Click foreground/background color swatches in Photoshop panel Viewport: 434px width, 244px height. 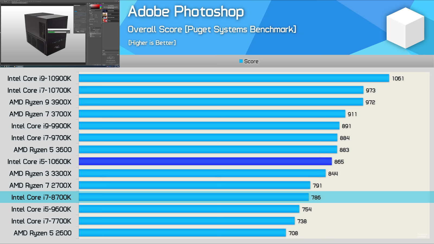90,5
